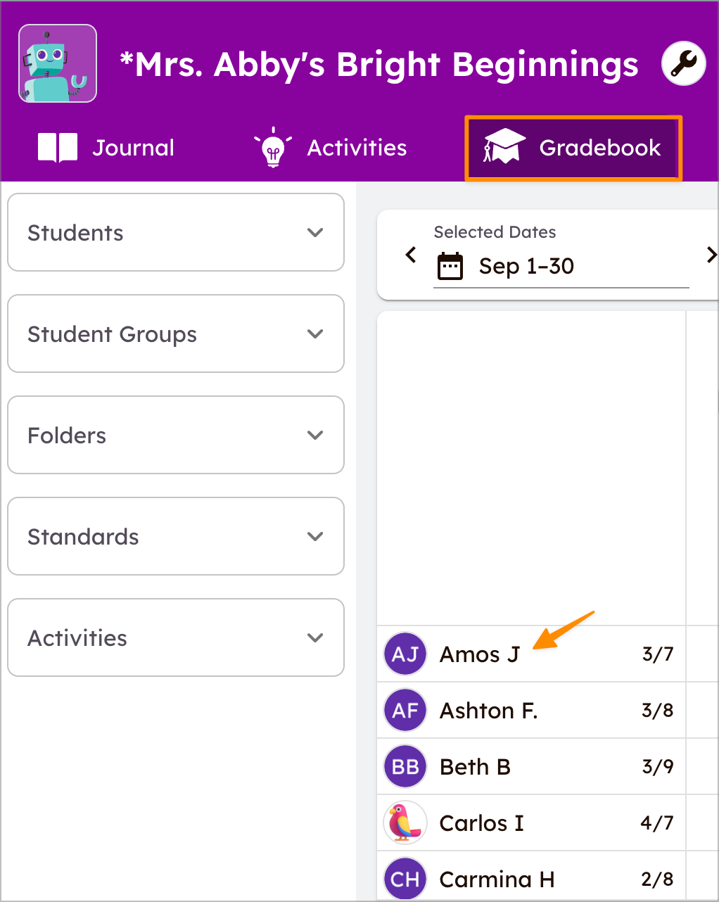
Task: Open the Gradebook tab
Action: pyautogui.click(x=573, y=148)
